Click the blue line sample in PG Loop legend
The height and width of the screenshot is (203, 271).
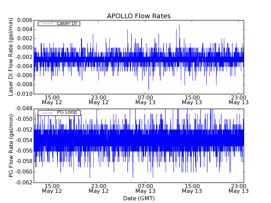46,113
